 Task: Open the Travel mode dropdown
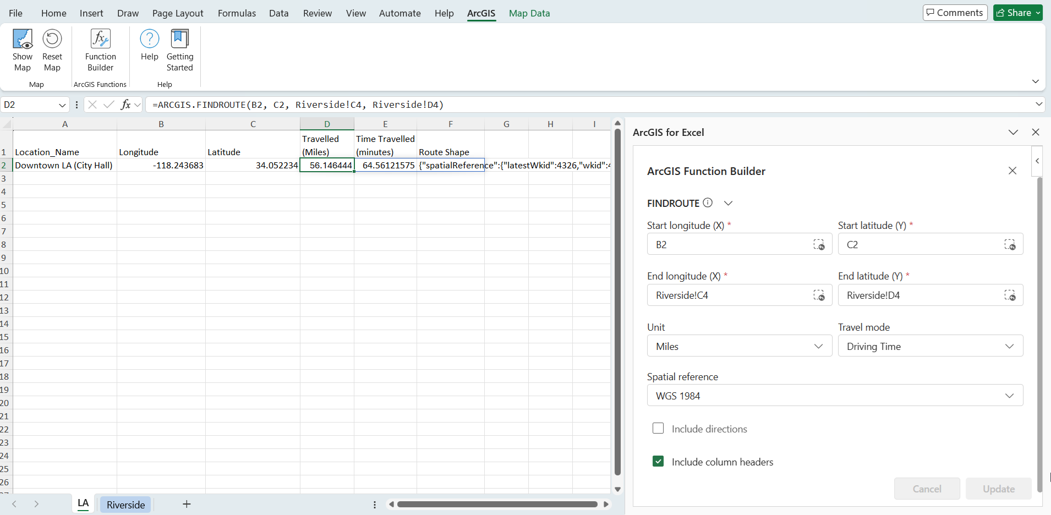[930, 346]
